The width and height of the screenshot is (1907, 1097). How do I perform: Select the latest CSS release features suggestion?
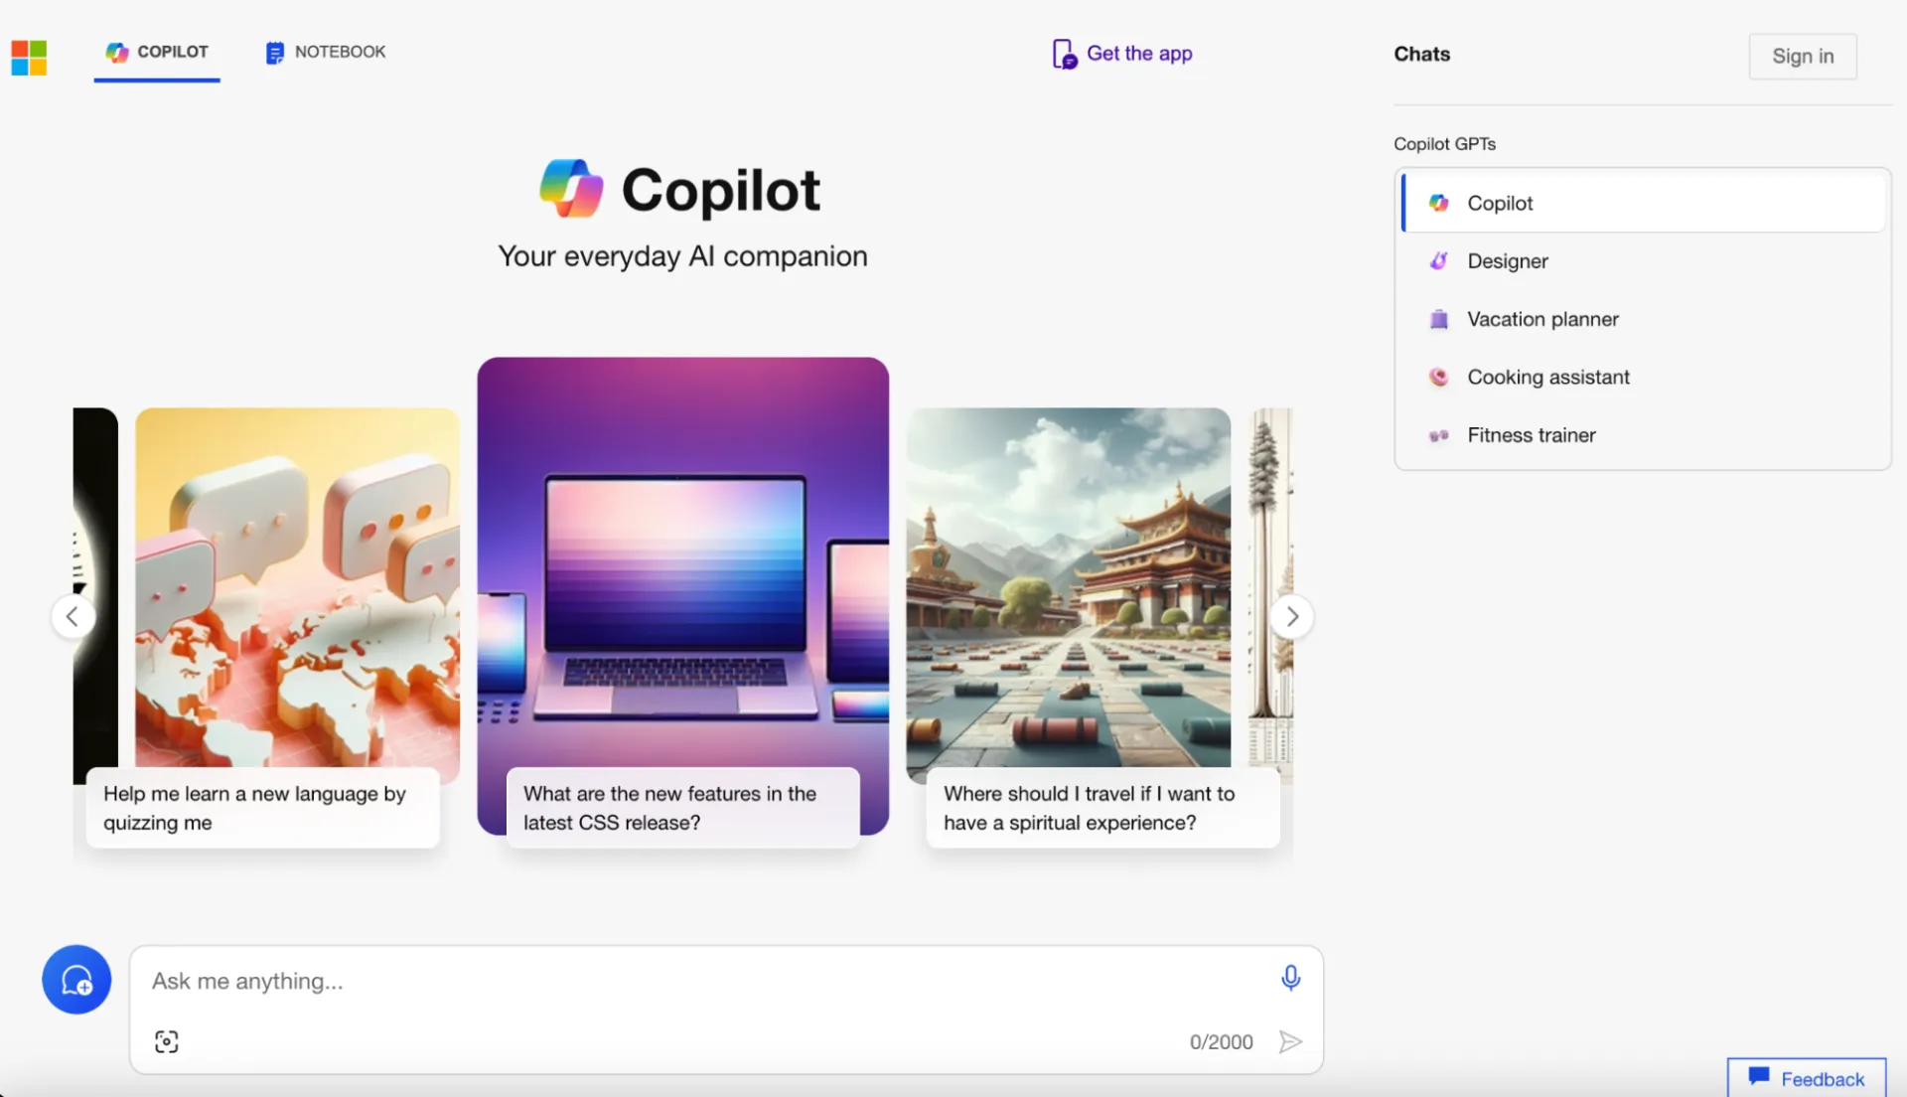[683, 808]
